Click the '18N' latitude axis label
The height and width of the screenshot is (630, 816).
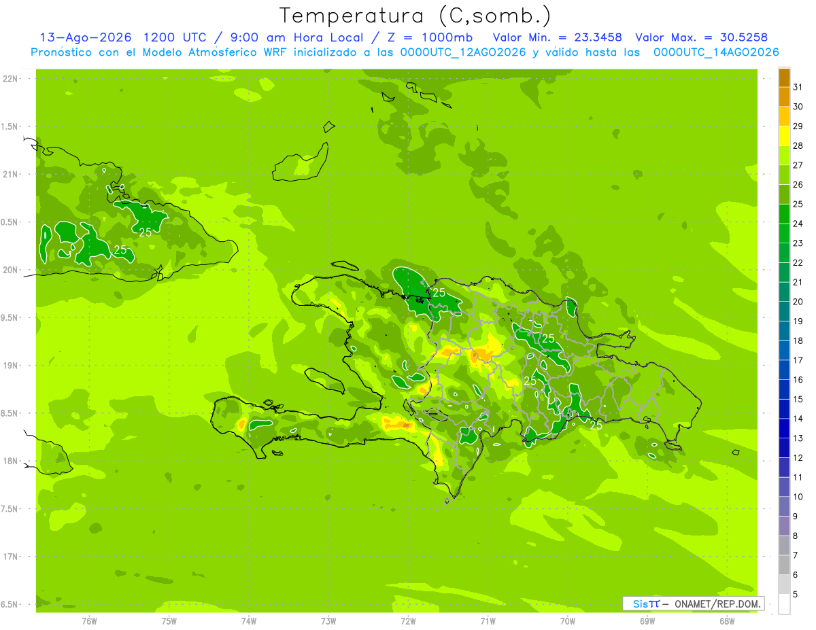tap(10, 461)
